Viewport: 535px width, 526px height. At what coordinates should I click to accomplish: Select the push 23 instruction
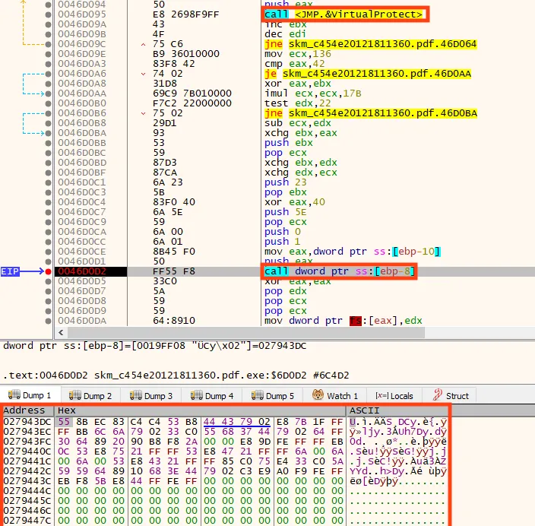[x=286, y=182]
